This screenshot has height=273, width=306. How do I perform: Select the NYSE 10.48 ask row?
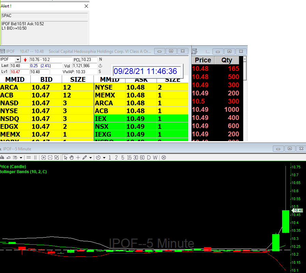[x=141, y=87]
